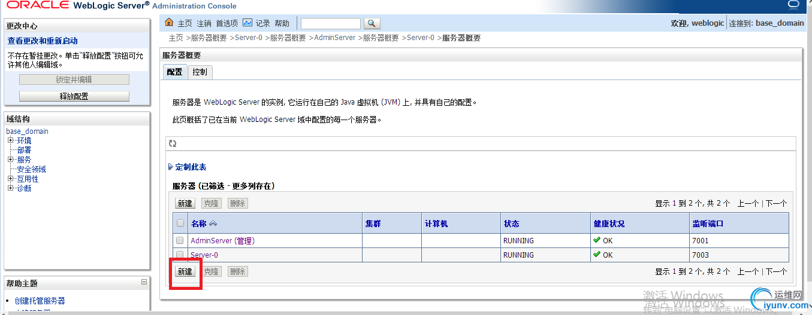Click 上一个 below the table

[748, 271]
